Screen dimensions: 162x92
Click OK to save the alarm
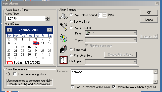point(149,13)
